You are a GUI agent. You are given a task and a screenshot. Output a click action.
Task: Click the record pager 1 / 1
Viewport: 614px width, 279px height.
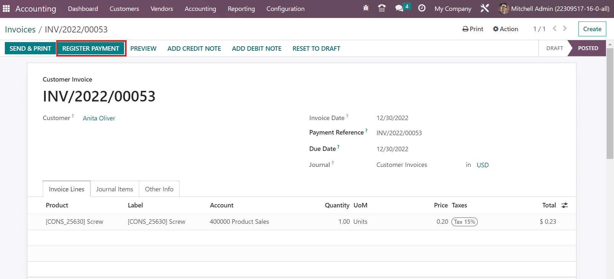coord(539,29)
